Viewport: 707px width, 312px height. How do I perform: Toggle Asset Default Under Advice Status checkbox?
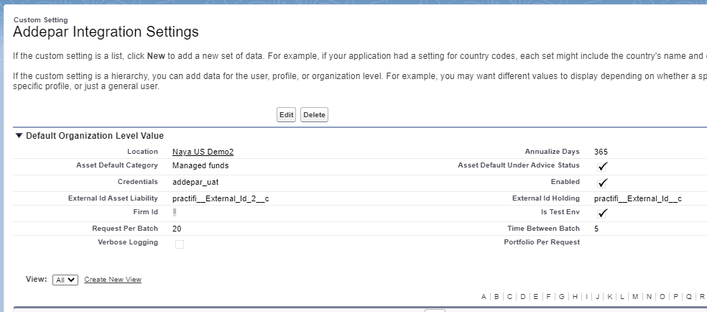602,166
